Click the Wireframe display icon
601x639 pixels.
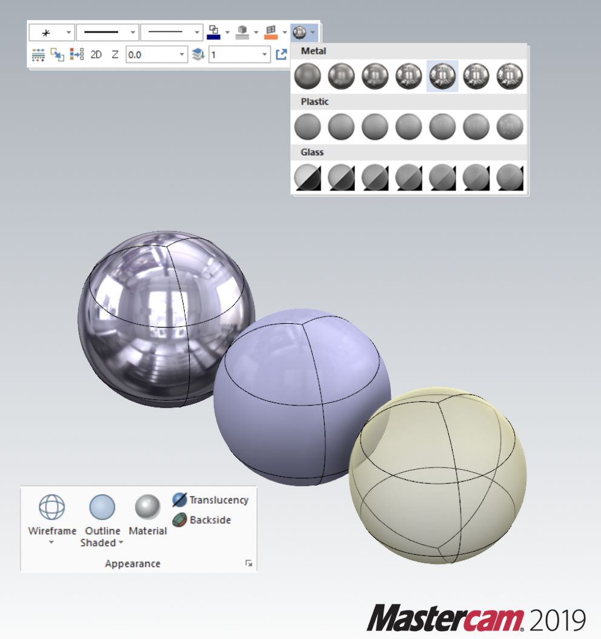point(51,507)
